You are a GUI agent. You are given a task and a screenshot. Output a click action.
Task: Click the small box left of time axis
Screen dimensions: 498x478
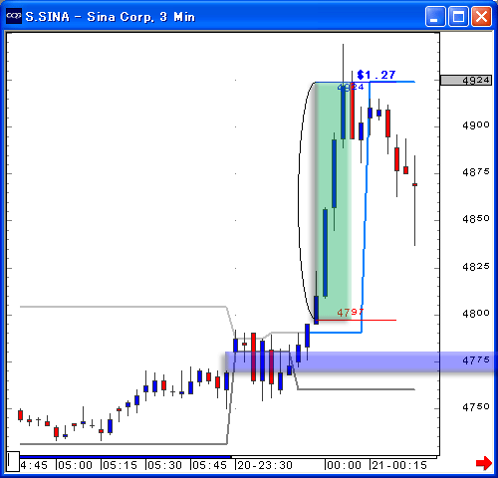tap(13, 461)
